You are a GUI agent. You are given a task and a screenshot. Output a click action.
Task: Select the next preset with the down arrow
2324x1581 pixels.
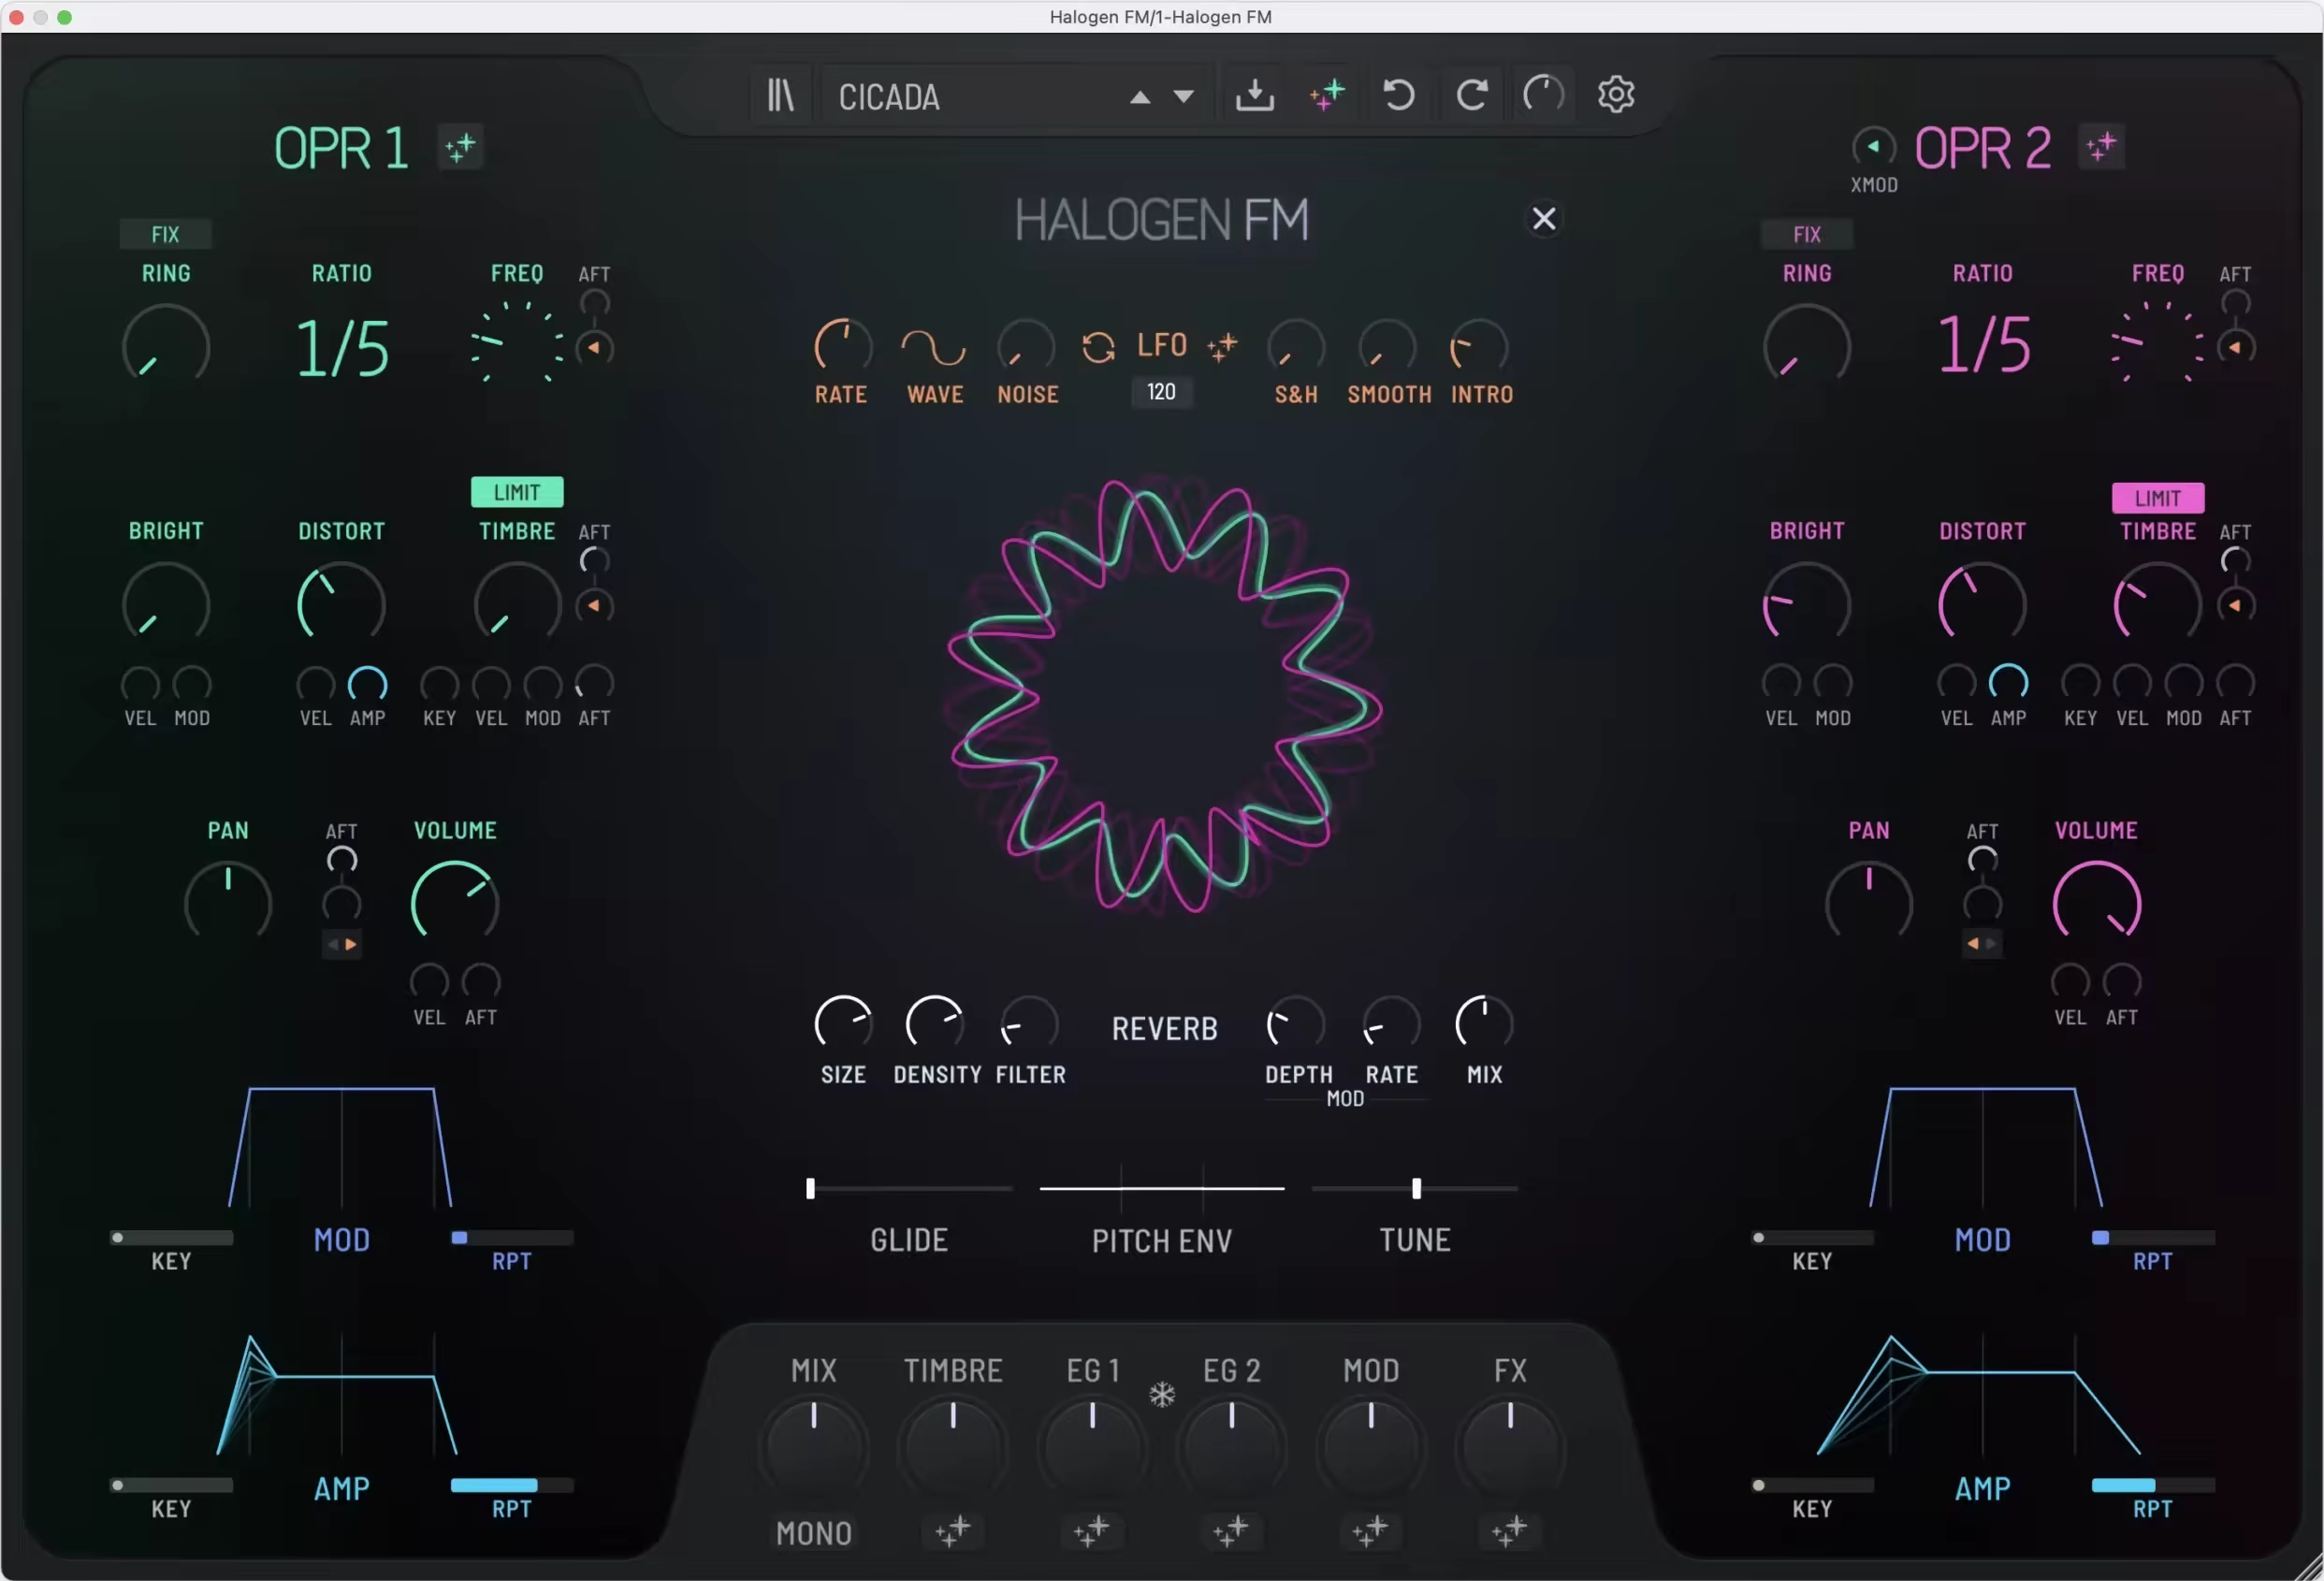tap(1184, 97)
